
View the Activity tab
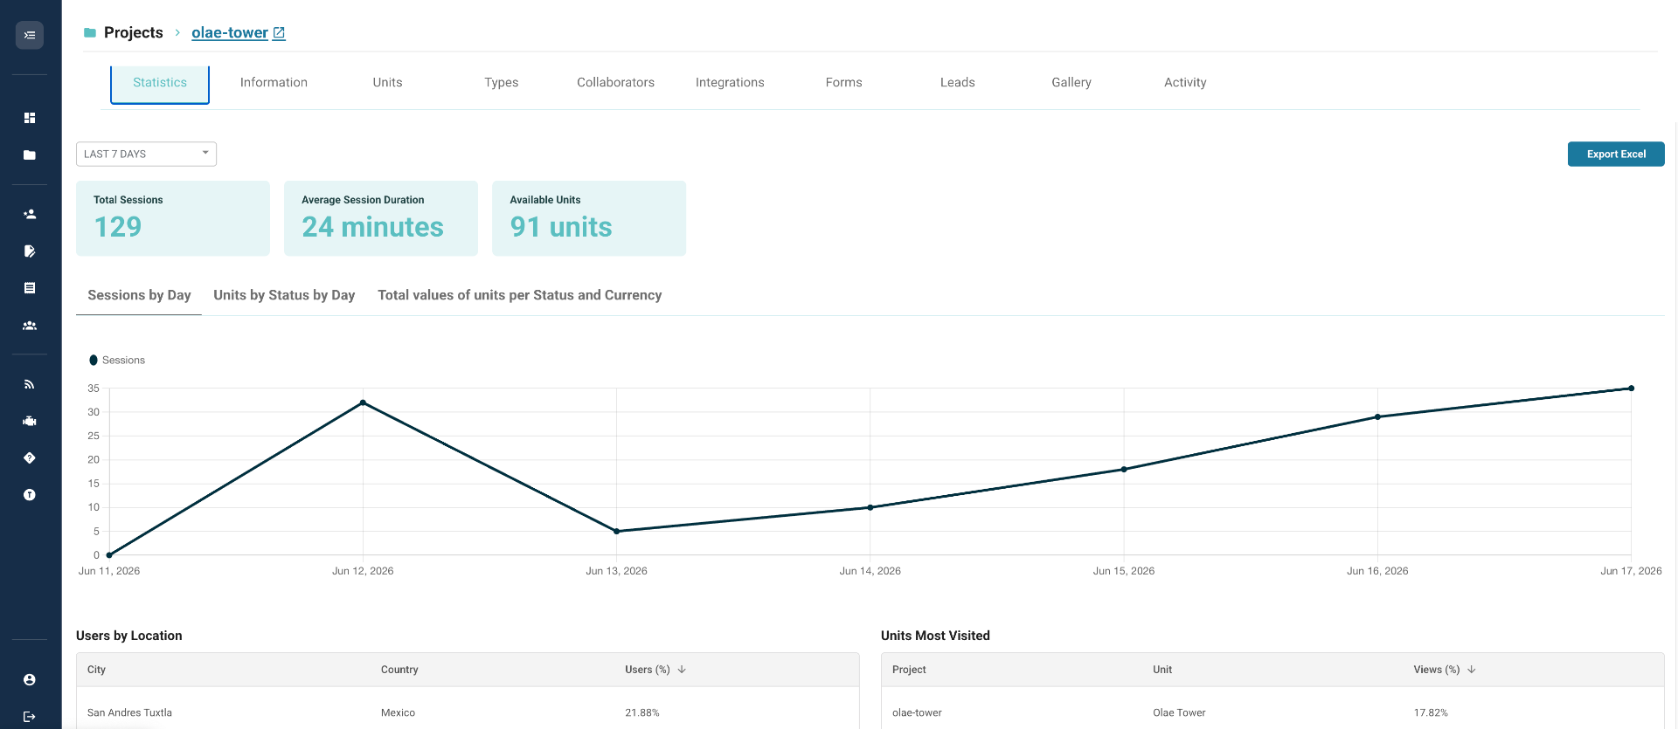1185,83
